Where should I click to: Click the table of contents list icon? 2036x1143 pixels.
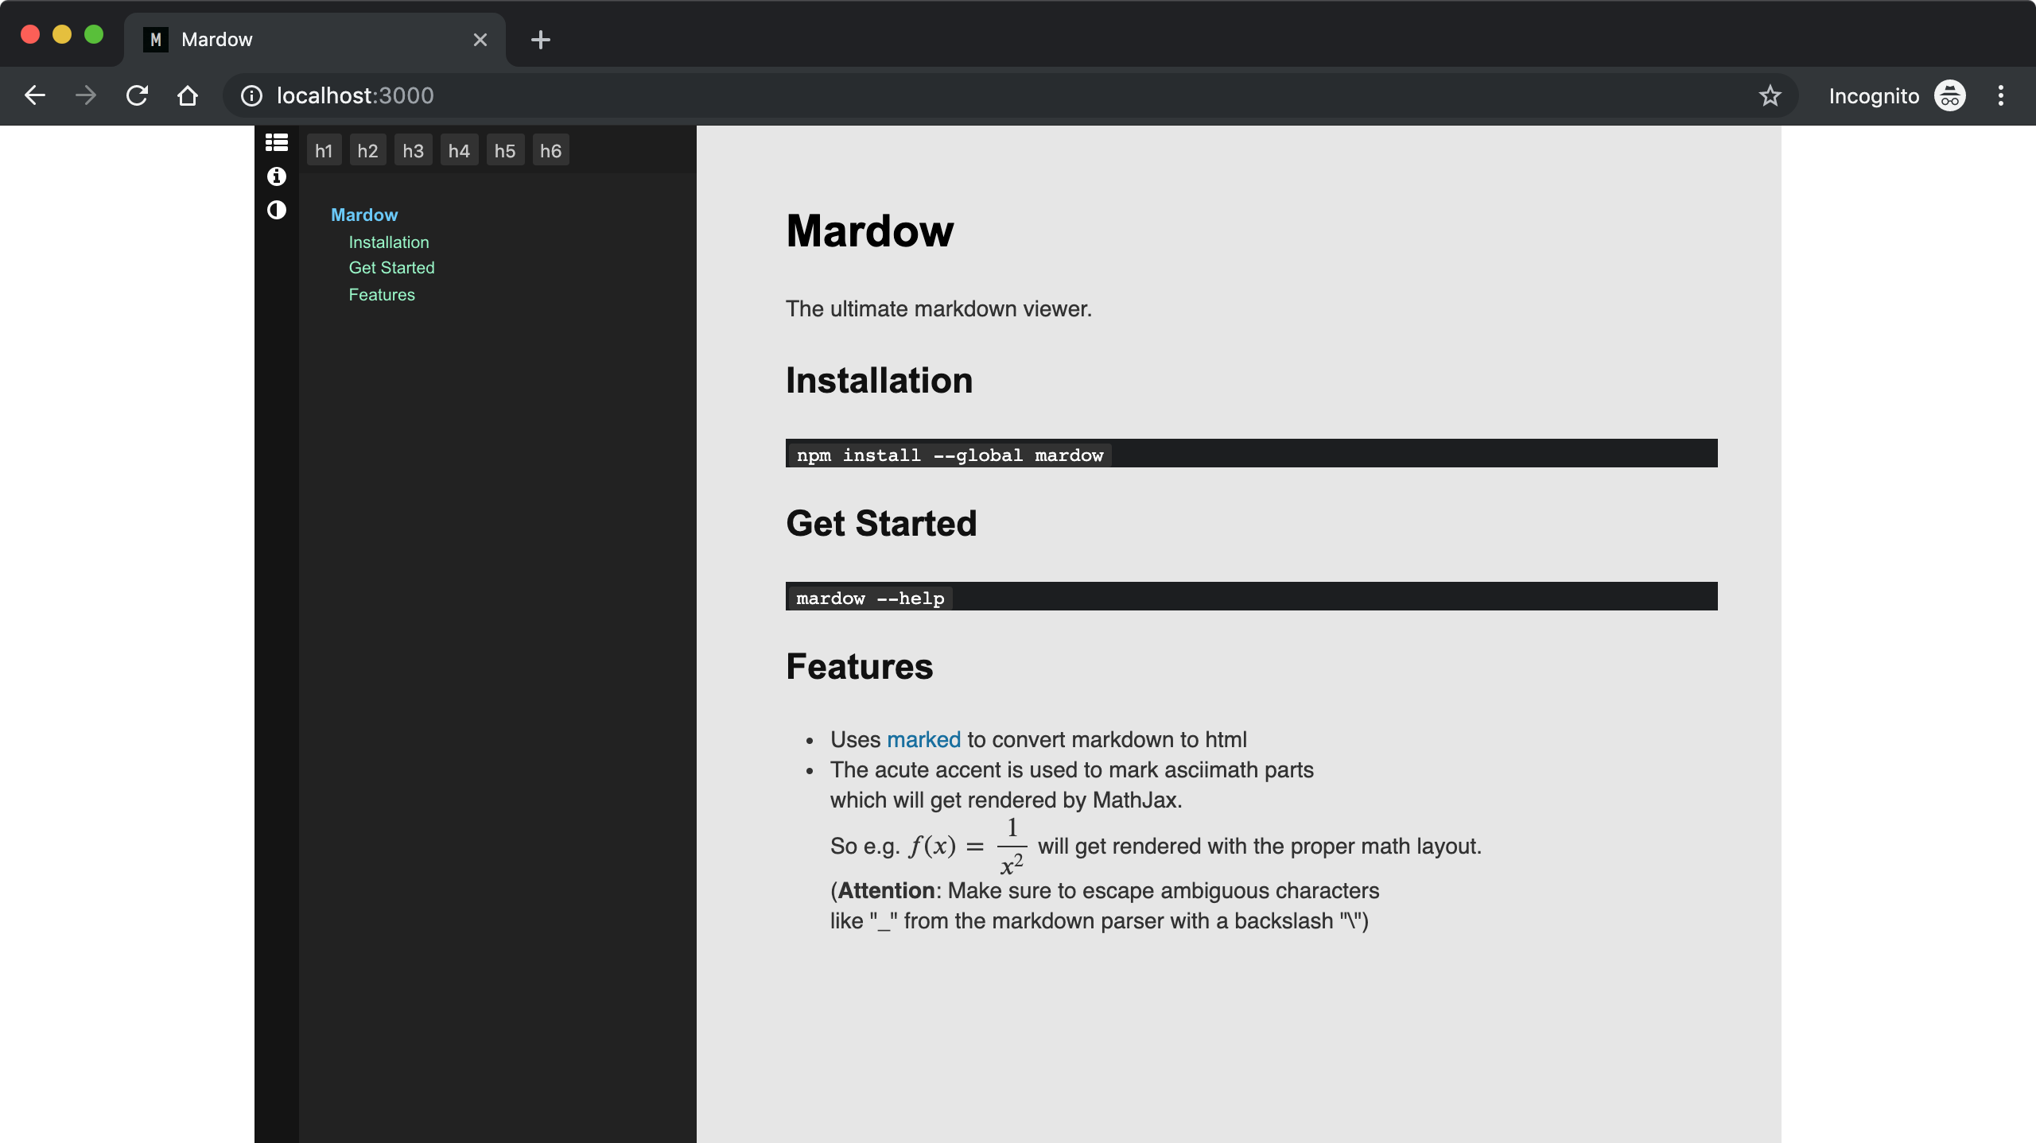tap(276, 143)
